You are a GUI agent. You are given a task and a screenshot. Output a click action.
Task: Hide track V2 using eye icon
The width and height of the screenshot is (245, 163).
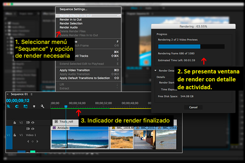coord(33,123)
